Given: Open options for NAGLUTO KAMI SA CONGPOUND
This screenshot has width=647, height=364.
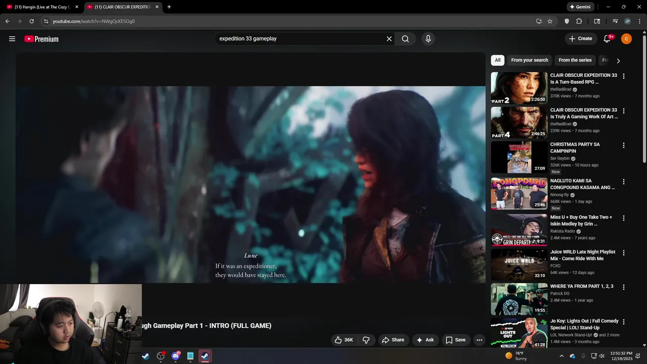Looking at the screenshot, I should coord(624,181).
